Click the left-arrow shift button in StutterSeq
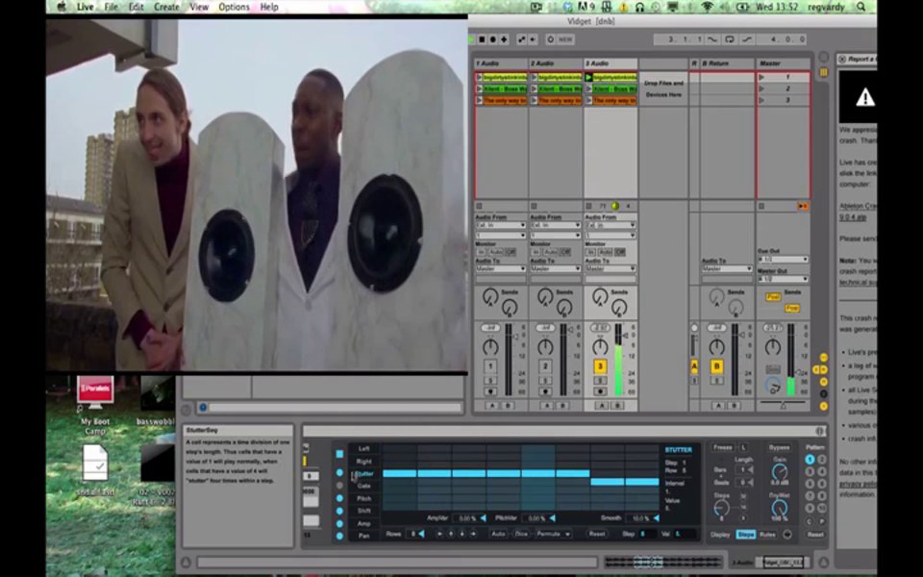923x577 pixels. pos(440,534)
